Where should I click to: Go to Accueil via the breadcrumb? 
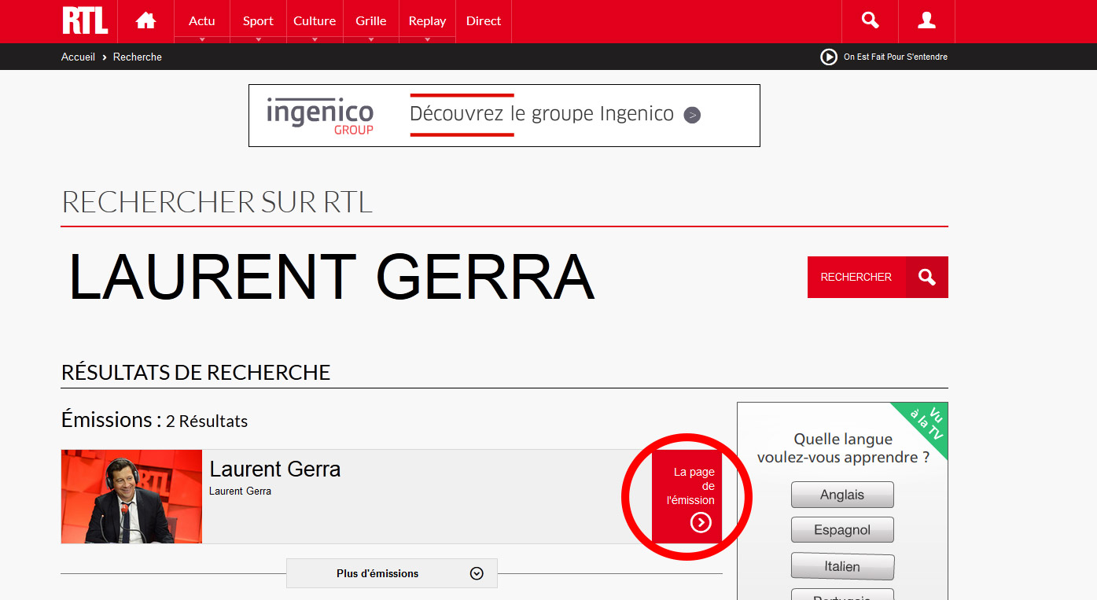pos(78,57)
